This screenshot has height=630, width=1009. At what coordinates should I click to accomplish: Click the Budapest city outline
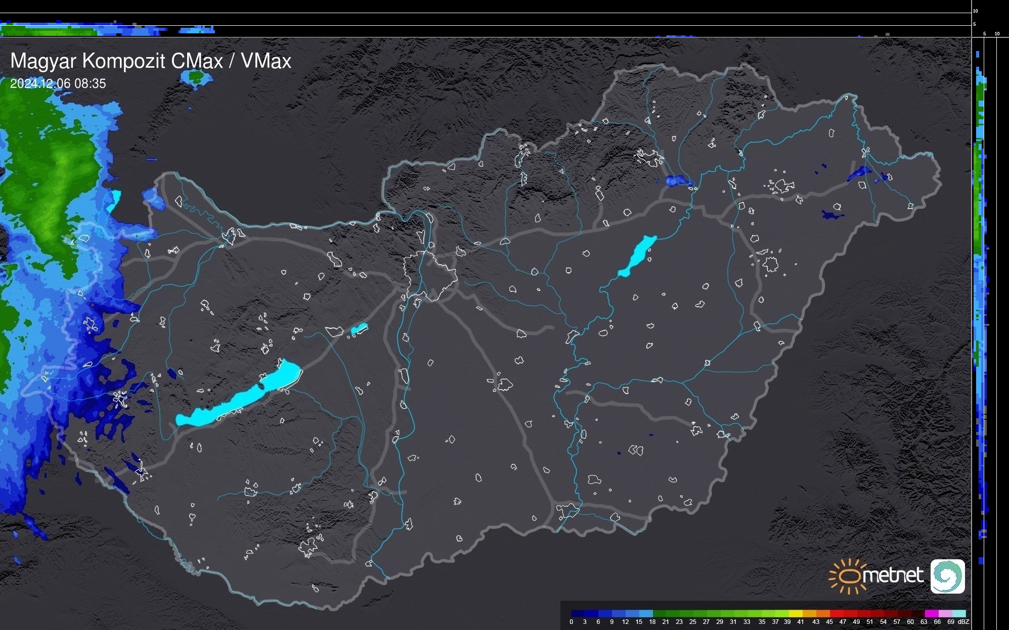tap(431, 277)
